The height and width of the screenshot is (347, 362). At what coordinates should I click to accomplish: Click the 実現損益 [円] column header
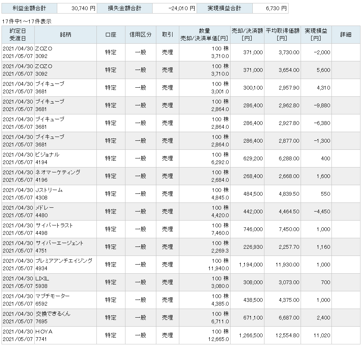(x=316, y=35)
